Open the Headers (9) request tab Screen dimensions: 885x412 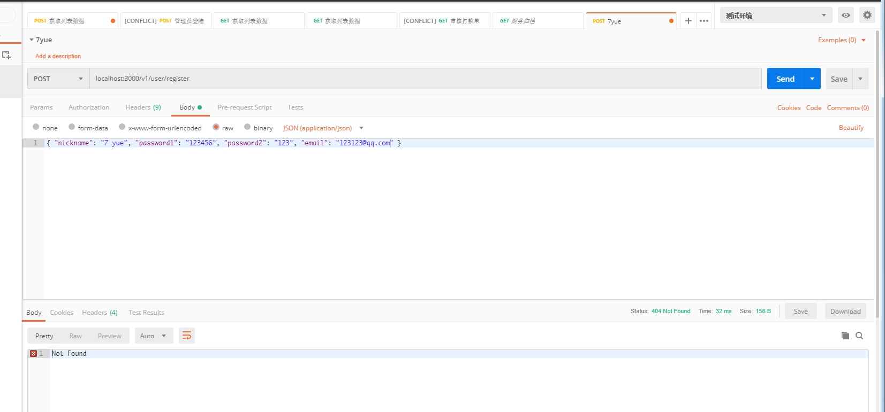[143, 107]
